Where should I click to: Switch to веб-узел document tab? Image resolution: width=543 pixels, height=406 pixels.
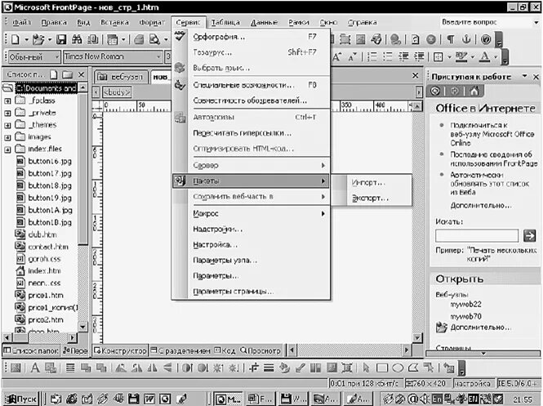click(121, 77)
